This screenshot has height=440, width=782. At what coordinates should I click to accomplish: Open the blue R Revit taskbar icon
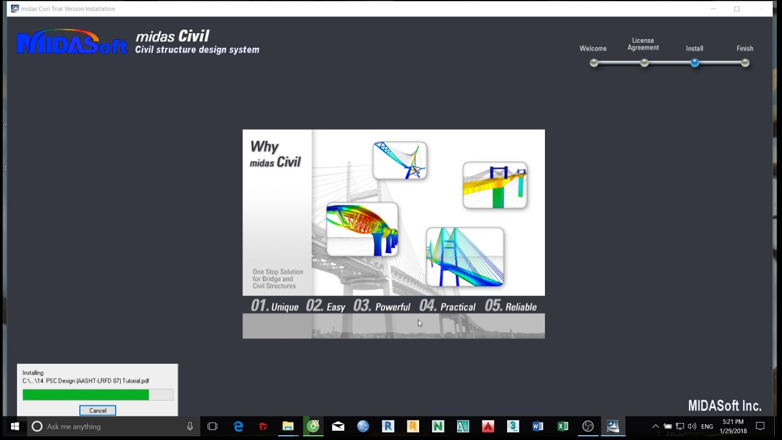click(x=388, y=427)
